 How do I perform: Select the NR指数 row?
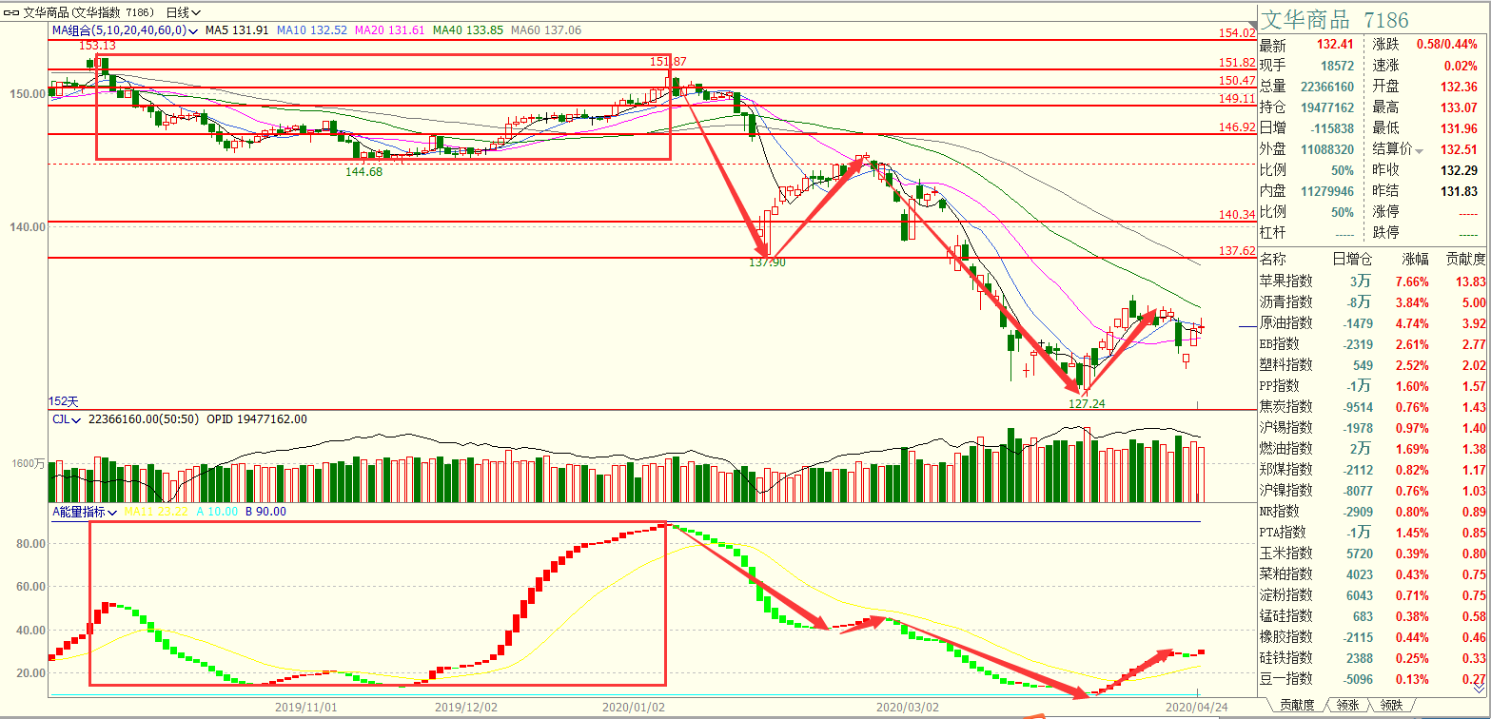coord(1373,512)
